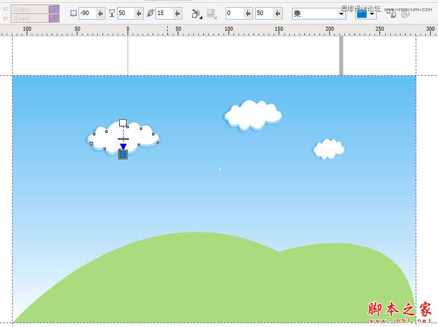Screen dimensions: 438x327
Task: Click the blue shadow color swatch in toolbar
Action: [362, 14]
